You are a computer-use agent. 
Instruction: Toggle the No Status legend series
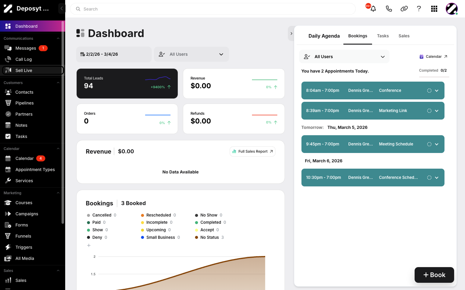pos(209,237)
